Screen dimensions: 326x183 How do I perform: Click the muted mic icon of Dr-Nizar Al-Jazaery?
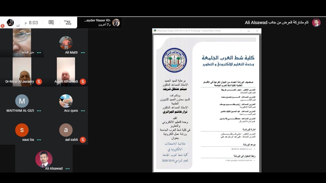tap(39, 82)
